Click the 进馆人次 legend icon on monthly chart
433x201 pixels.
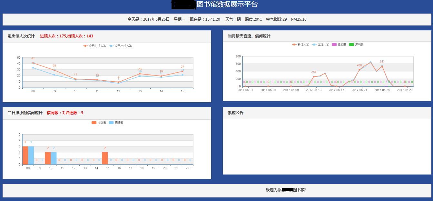point(294,45)
